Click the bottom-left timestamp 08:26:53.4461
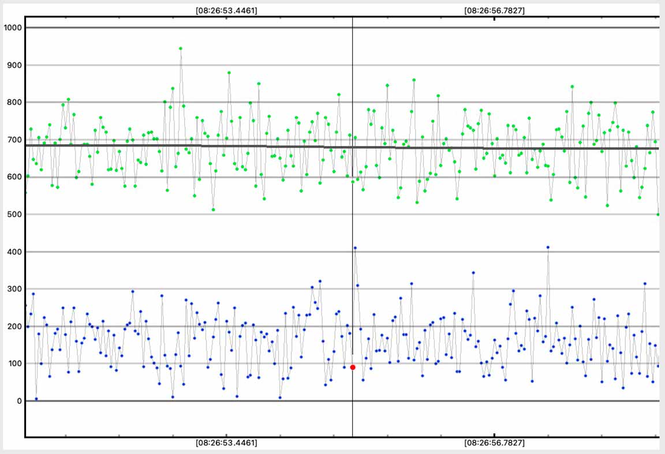This screenshot has width=665, height=454. (x=226, y=443)
